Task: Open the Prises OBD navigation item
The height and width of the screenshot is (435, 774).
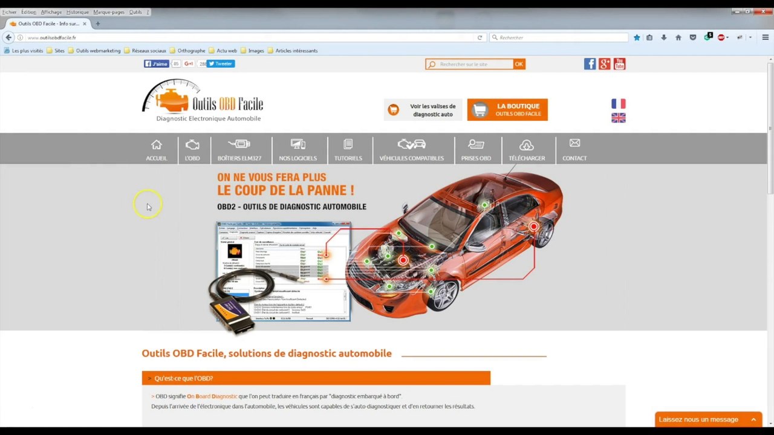Action: pyautogui.click(x=476, y=150)
